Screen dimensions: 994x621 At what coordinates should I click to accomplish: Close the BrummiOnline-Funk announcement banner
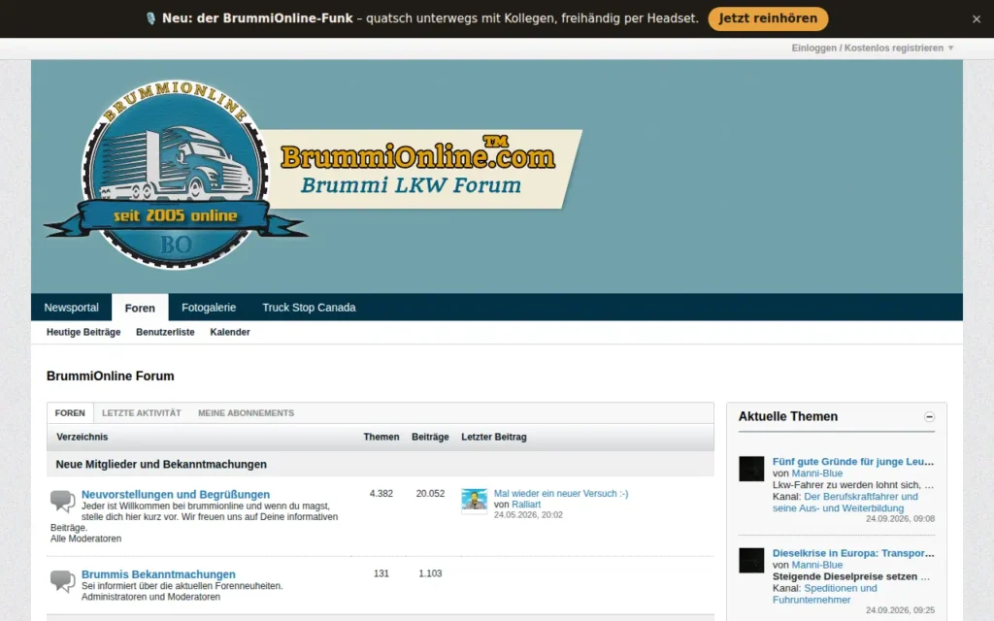977,19
